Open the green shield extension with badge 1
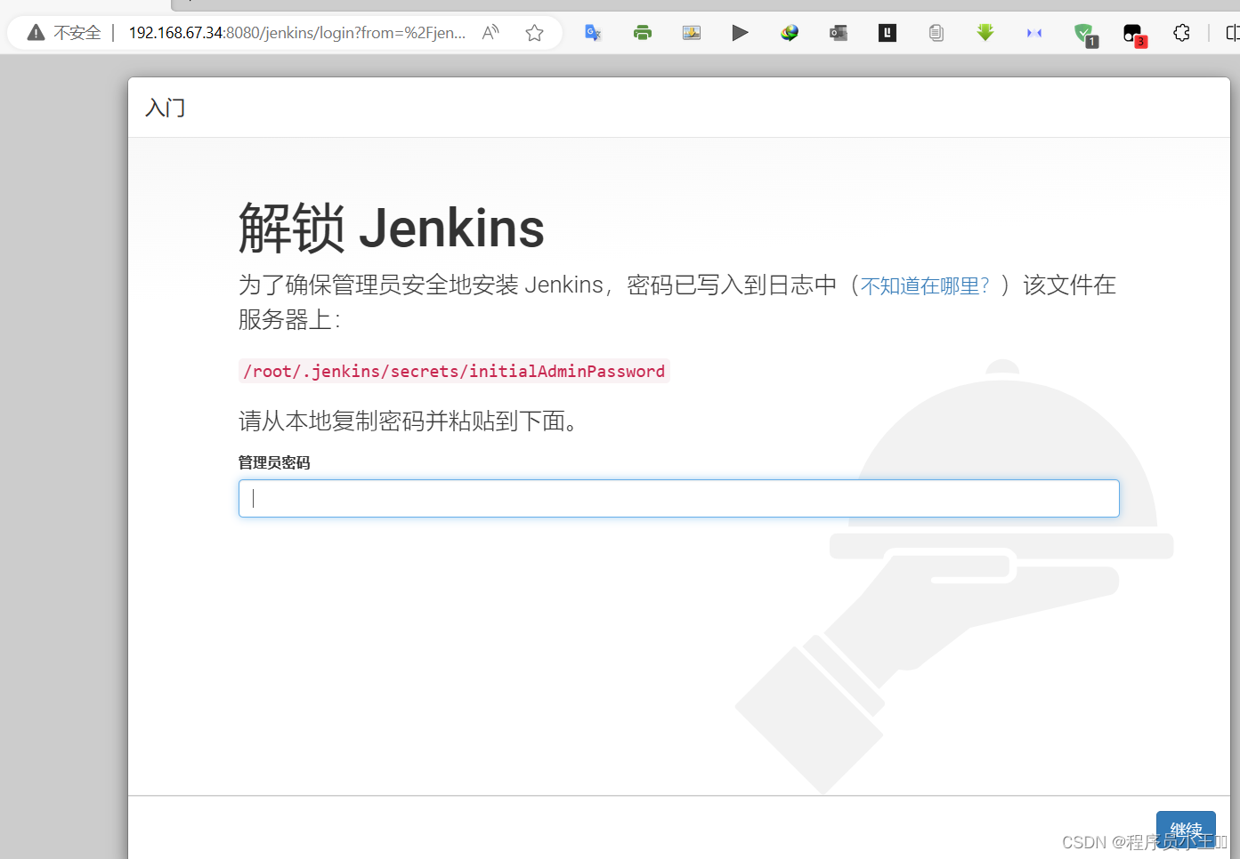 1085,35
